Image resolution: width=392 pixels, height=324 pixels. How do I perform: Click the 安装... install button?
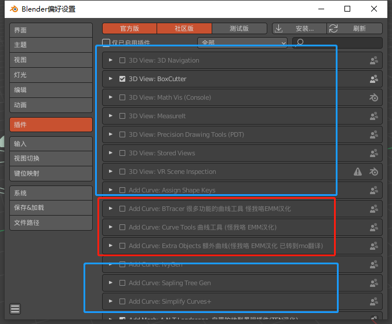point(299,28)
